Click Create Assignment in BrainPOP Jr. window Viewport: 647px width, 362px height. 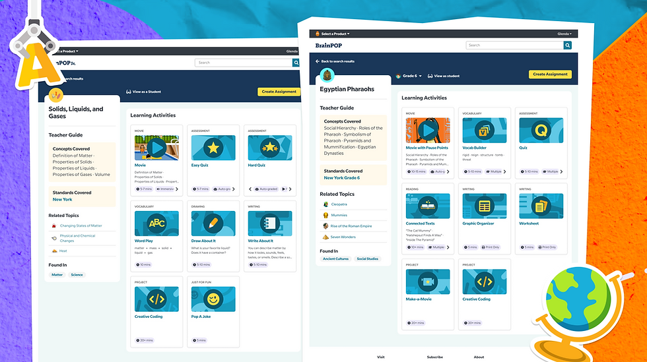point(279,92)
